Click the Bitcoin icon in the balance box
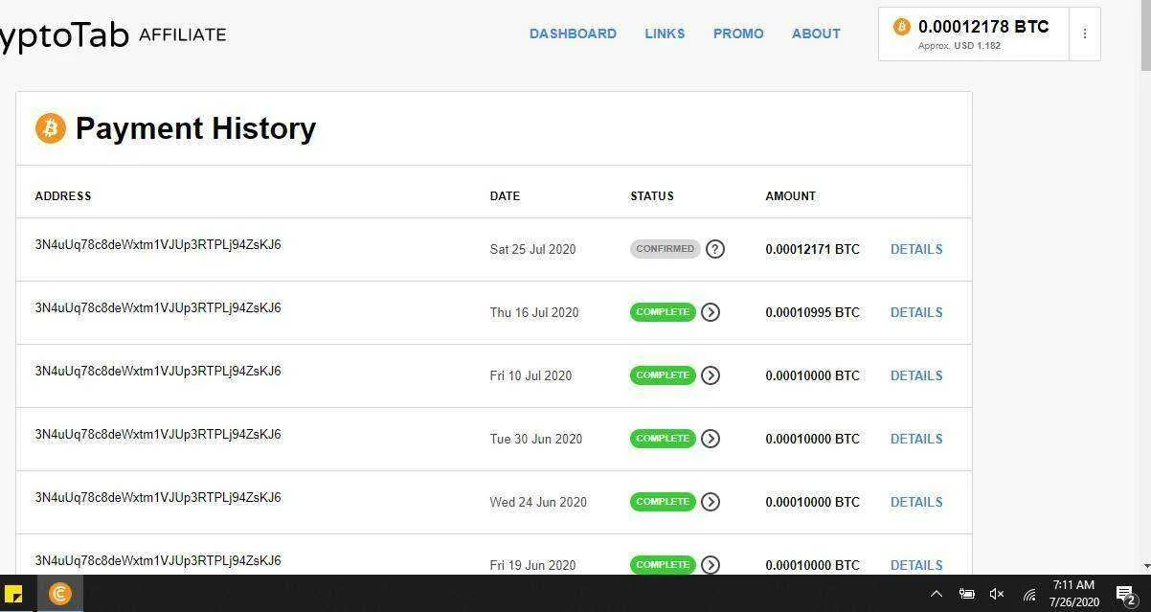 (x=901, y=27)
